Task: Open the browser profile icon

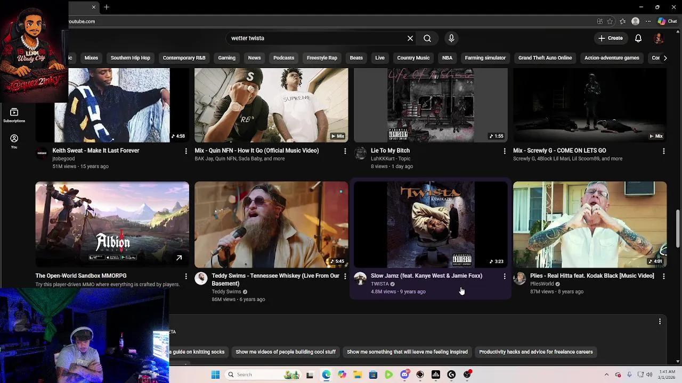Action: (x=635, y=21)
